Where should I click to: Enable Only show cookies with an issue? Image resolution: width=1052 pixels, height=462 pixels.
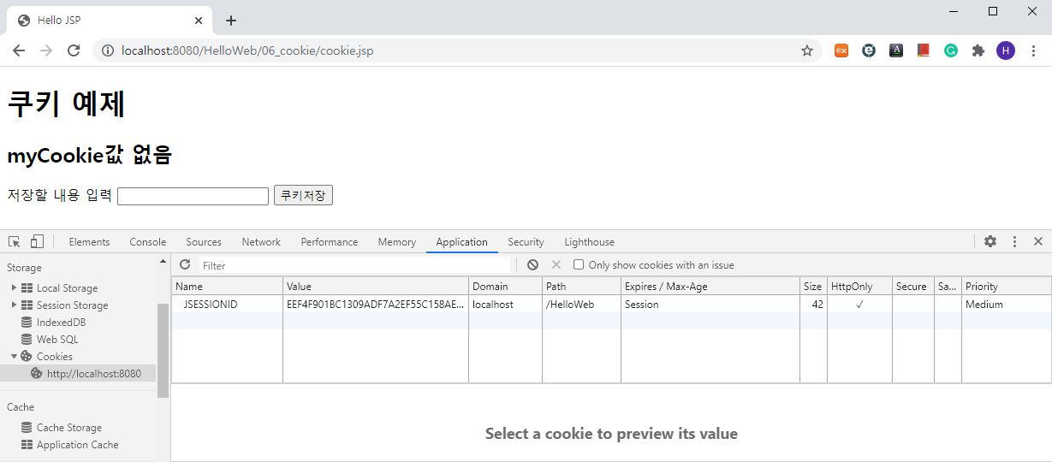coord(579,265)
